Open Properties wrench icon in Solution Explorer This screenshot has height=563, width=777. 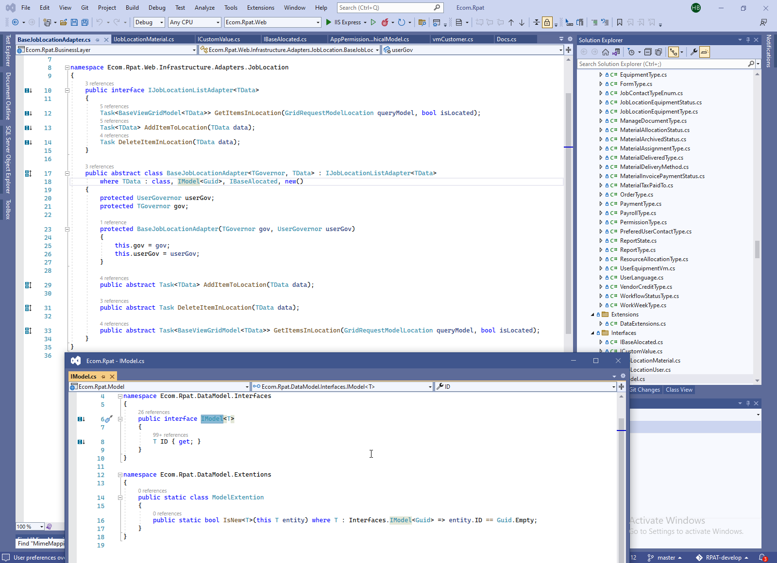694,52
